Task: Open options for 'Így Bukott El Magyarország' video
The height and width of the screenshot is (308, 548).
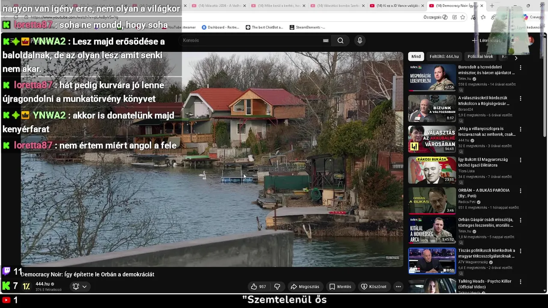Action: pos(521,160)
